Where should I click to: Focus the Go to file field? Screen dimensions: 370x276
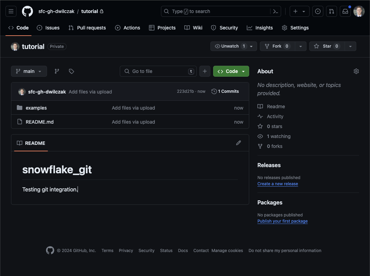tap(158, 71)
